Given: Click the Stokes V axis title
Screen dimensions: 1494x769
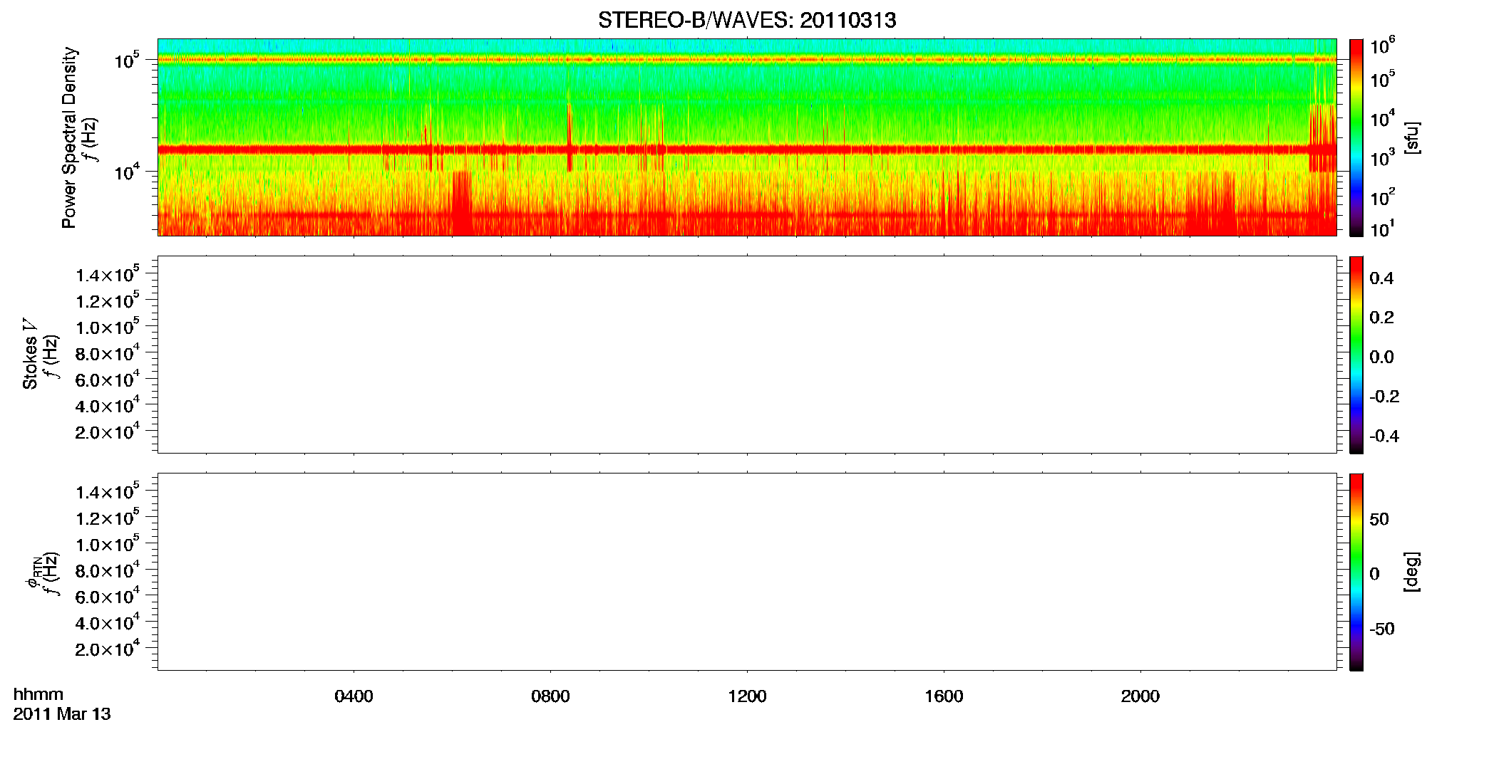Looking at the screenshot, I should (x=31, y=355).
